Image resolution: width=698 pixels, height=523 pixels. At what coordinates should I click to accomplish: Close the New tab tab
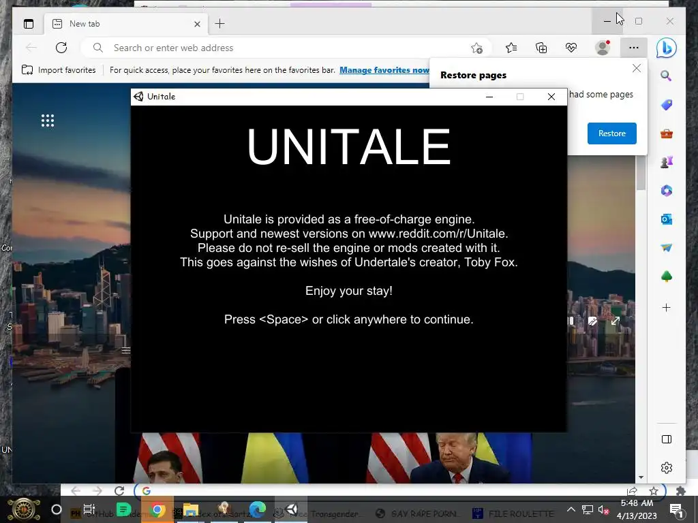197,24
